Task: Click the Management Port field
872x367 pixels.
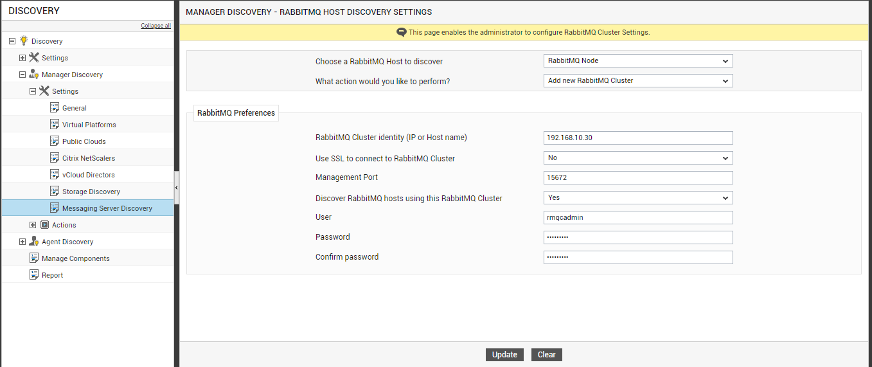Action: [638, 178]
